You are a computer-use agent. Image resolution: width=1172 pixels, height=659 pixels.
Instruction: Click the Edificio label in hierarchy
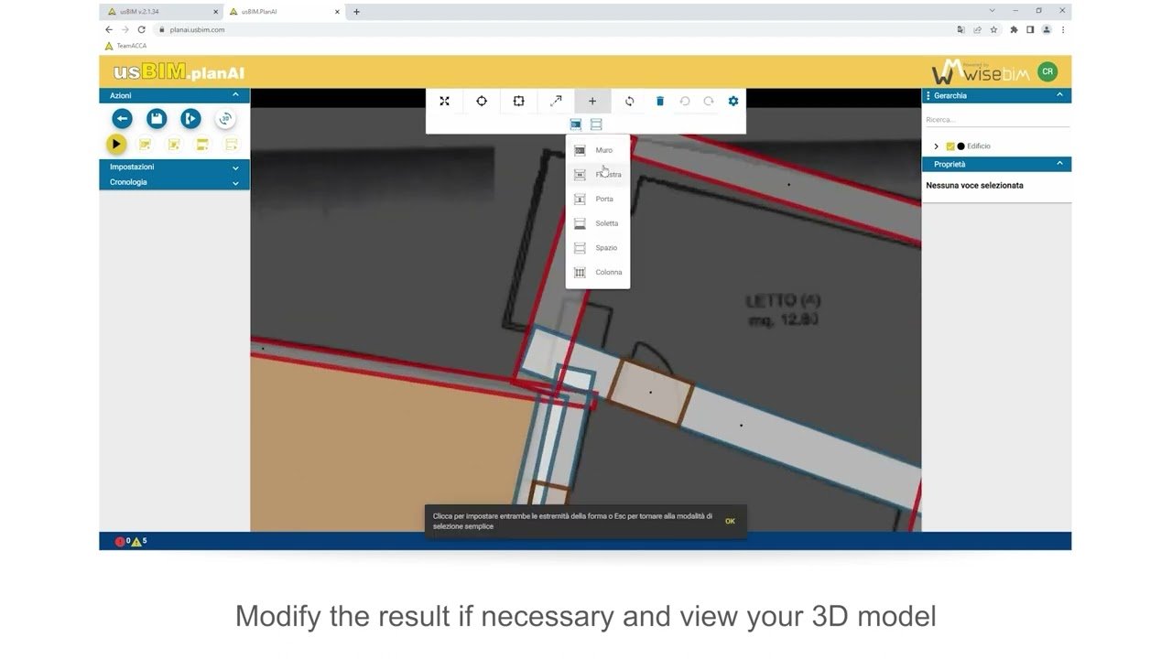pyautogui.click(x=979, y=146)
